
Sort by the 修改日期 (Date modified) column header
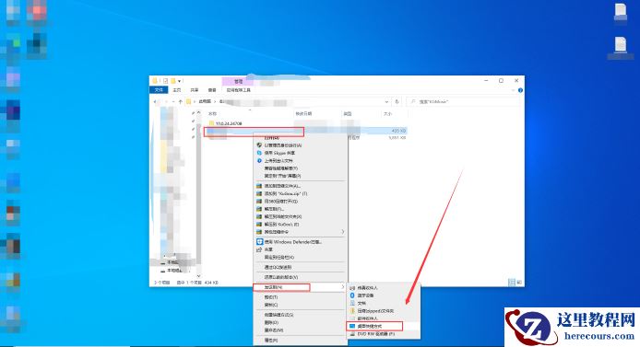[303, 113]
